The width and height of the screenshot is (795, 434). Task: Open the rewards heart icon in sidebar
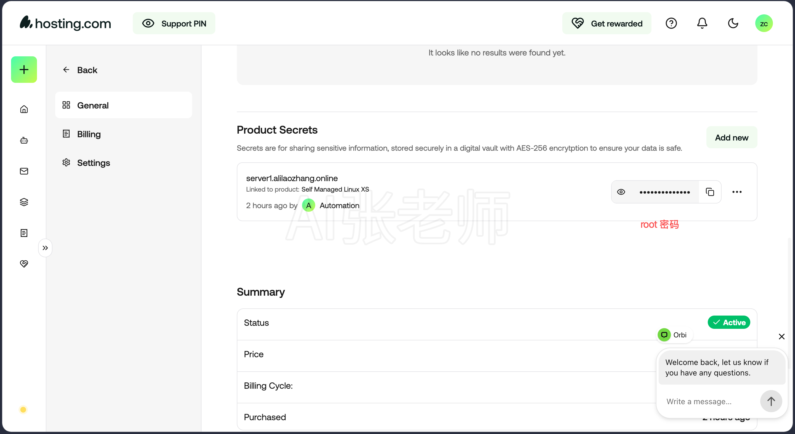point(24,264)
